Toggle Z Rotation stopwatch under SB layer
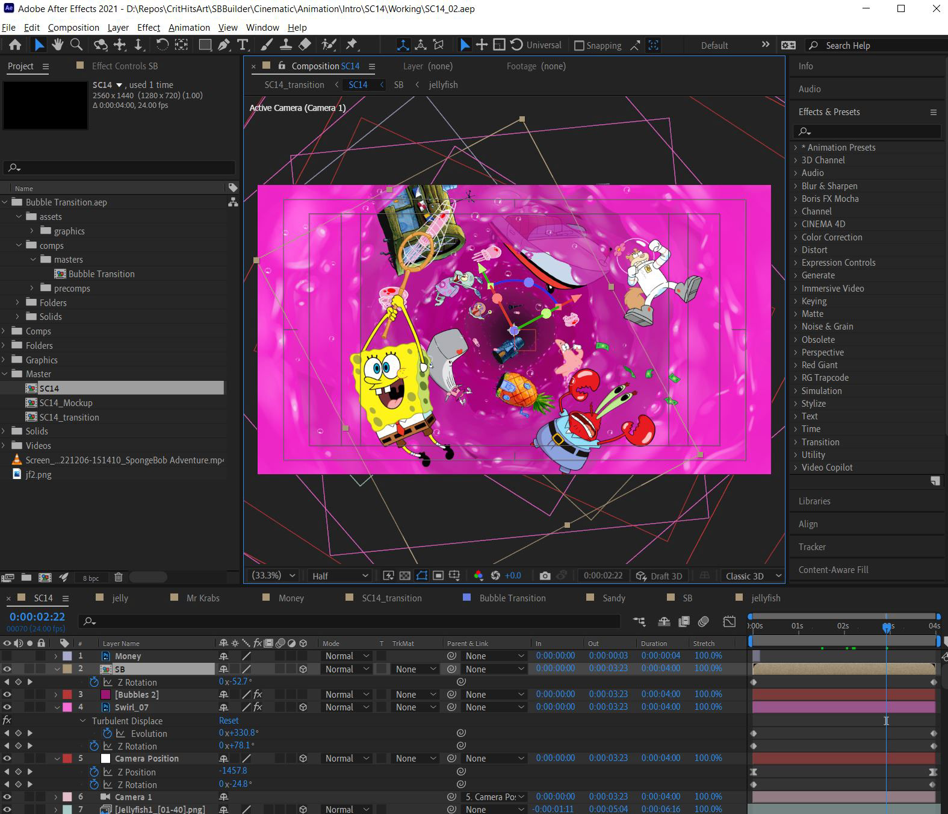This screenshot has height=814, width=948. 94,682
